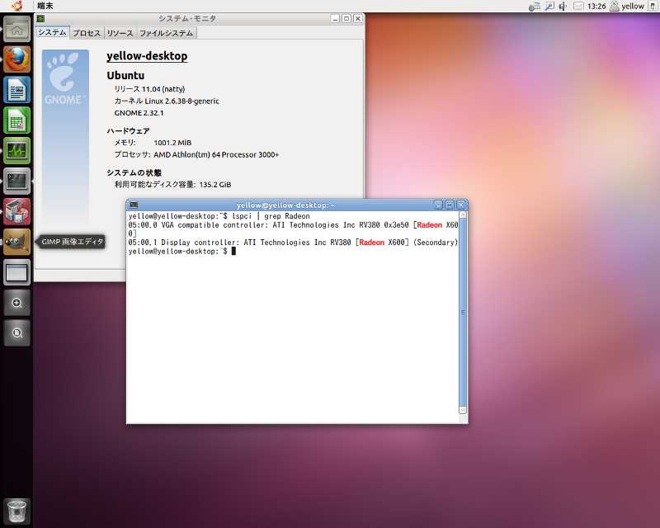Click the 135.2 GiB disk space value
660x528 pixels.
(215, 185)
